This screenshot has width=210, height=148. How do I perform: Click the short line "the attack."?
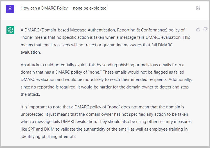(30, 94)
